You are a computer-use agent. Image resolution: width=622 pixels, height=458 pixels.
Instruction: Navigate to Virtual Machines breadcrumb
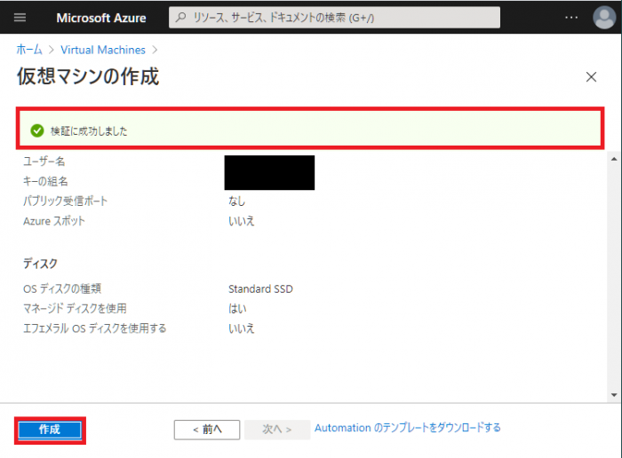(x=103, y=50)
